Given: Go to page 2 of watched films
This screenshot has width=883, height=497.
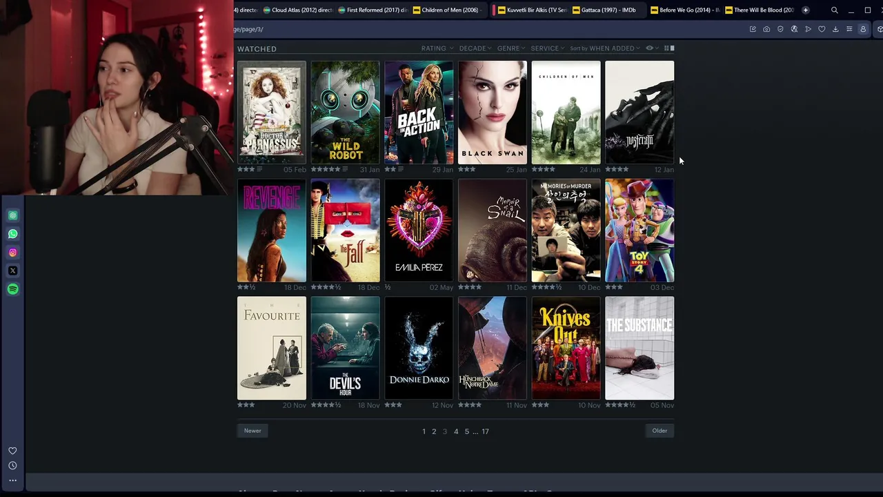Looking at the screenshot, I should pos(434,431).
